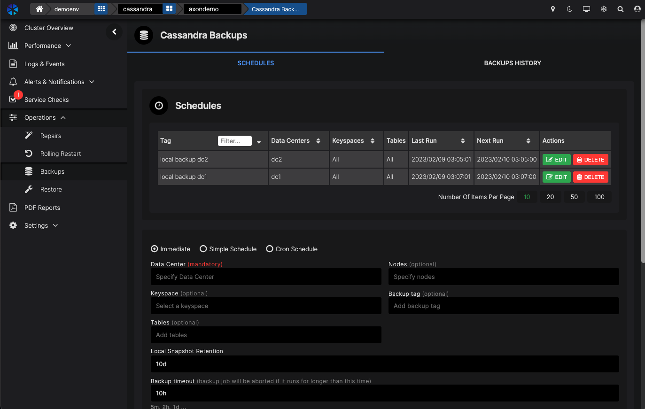Delete local backup dc1 schedule
Viewport: 645px width, 409px height.
pos(591,177)
